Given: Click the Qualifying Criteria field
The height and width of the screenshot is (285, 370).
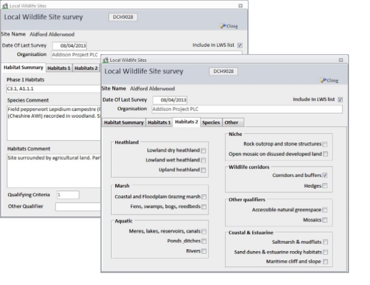Looking at the screenshot, I should [x=68, y=195].
